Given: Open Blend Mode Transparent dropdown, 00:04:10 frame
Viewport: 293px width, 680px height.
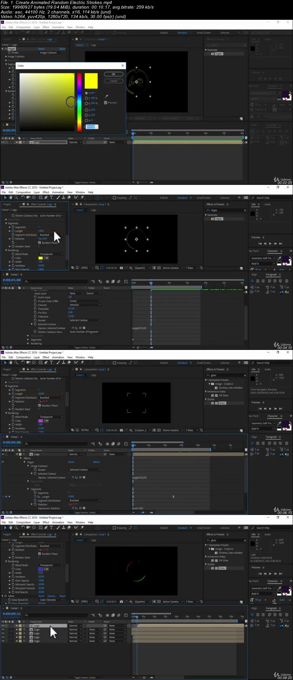Looking at the screenshot, I should [x=51, y=254].
